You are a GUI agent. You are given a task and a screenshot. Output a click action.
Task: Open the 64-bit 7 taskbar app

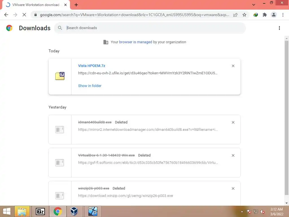93,211
